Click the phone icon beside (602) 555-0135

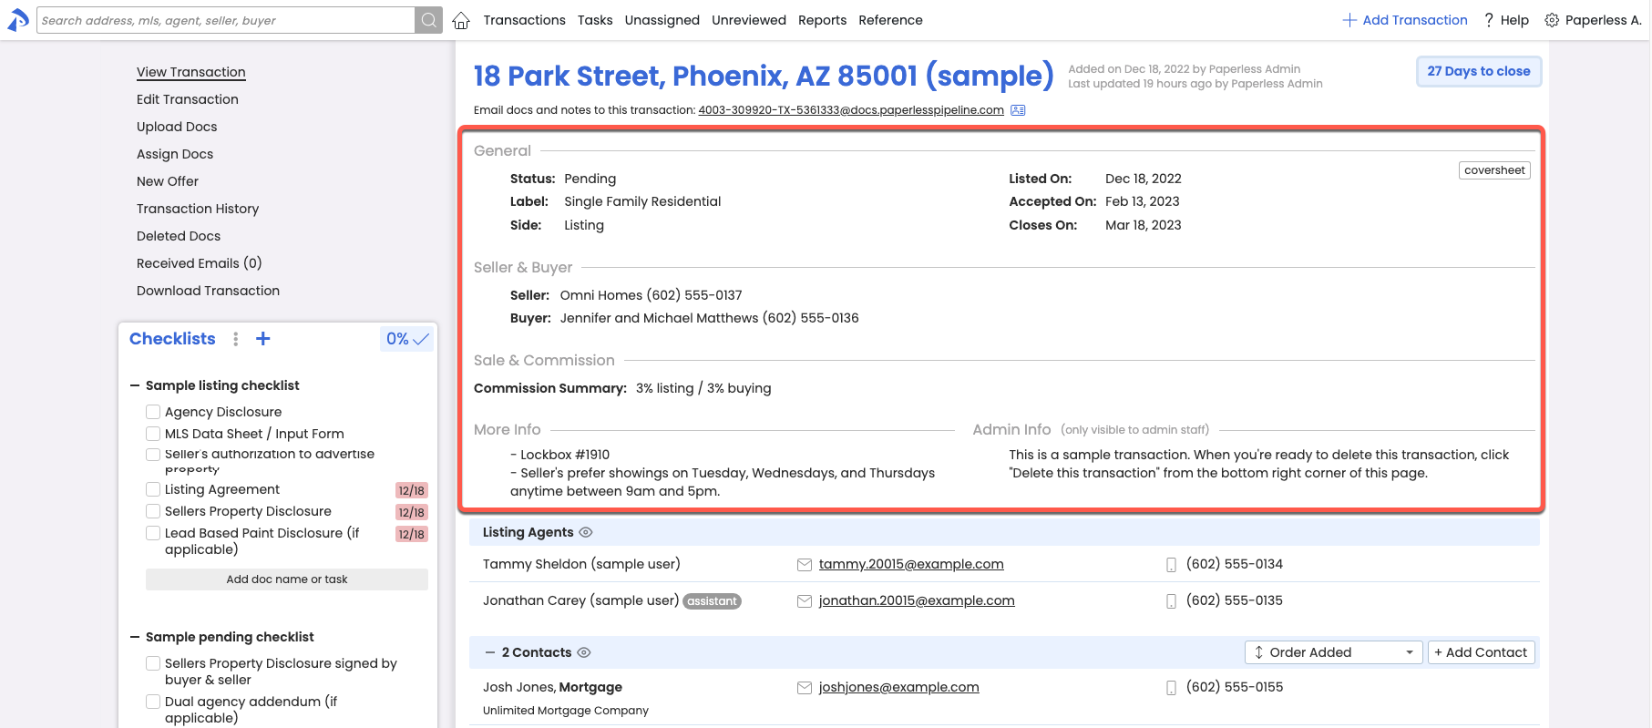[1172, 601]
